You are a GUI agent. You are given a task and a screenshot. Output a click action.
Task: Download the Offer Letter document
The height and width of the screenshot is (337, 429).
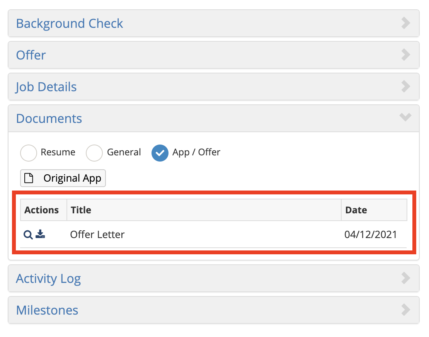coord(40,234)
